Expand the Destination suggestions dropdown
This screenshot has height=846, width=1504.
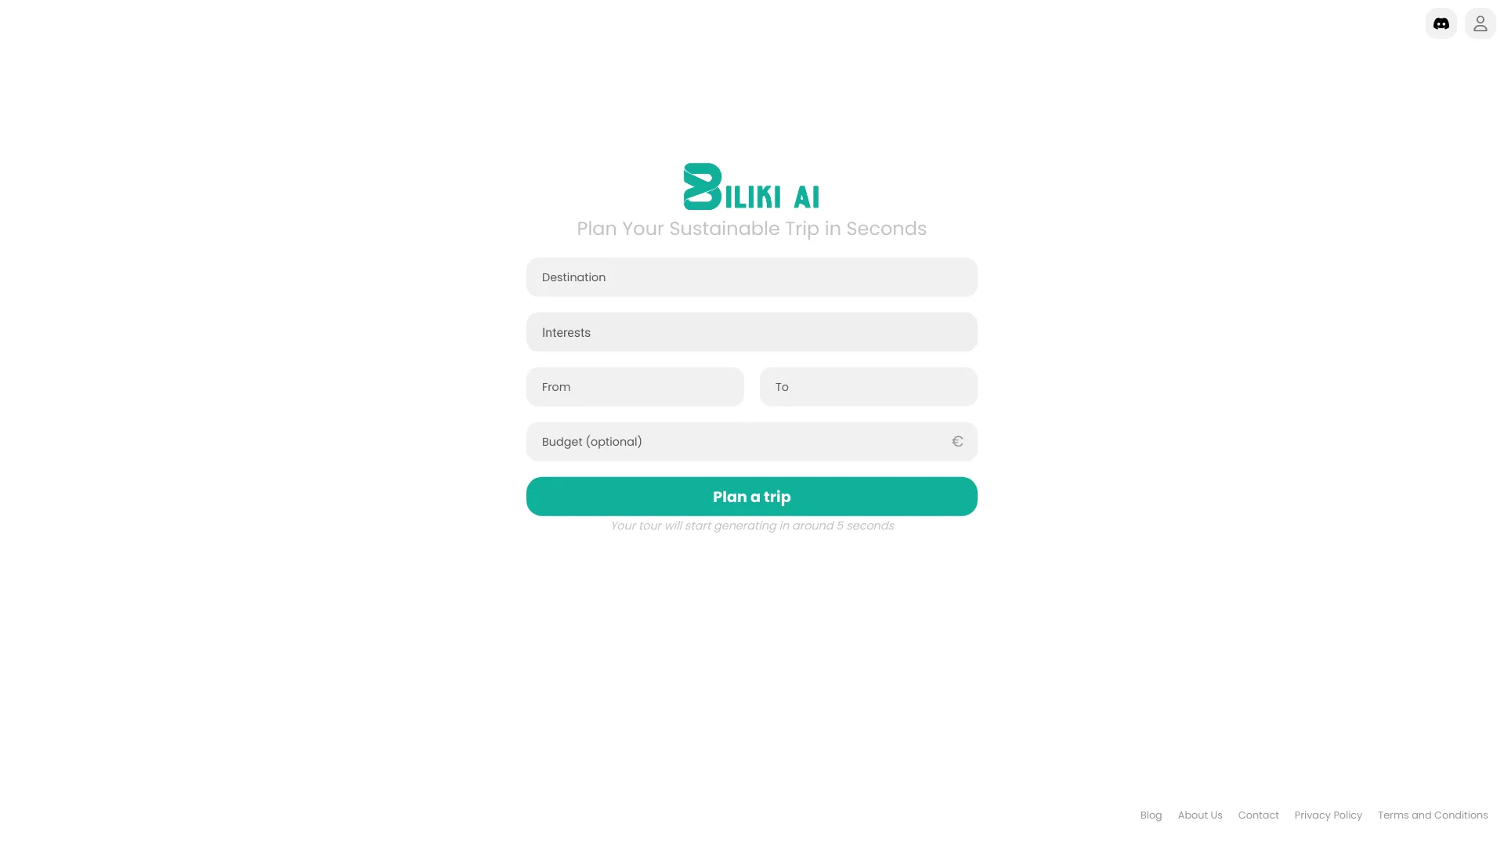pyautogui.click(x=751, y=277)
